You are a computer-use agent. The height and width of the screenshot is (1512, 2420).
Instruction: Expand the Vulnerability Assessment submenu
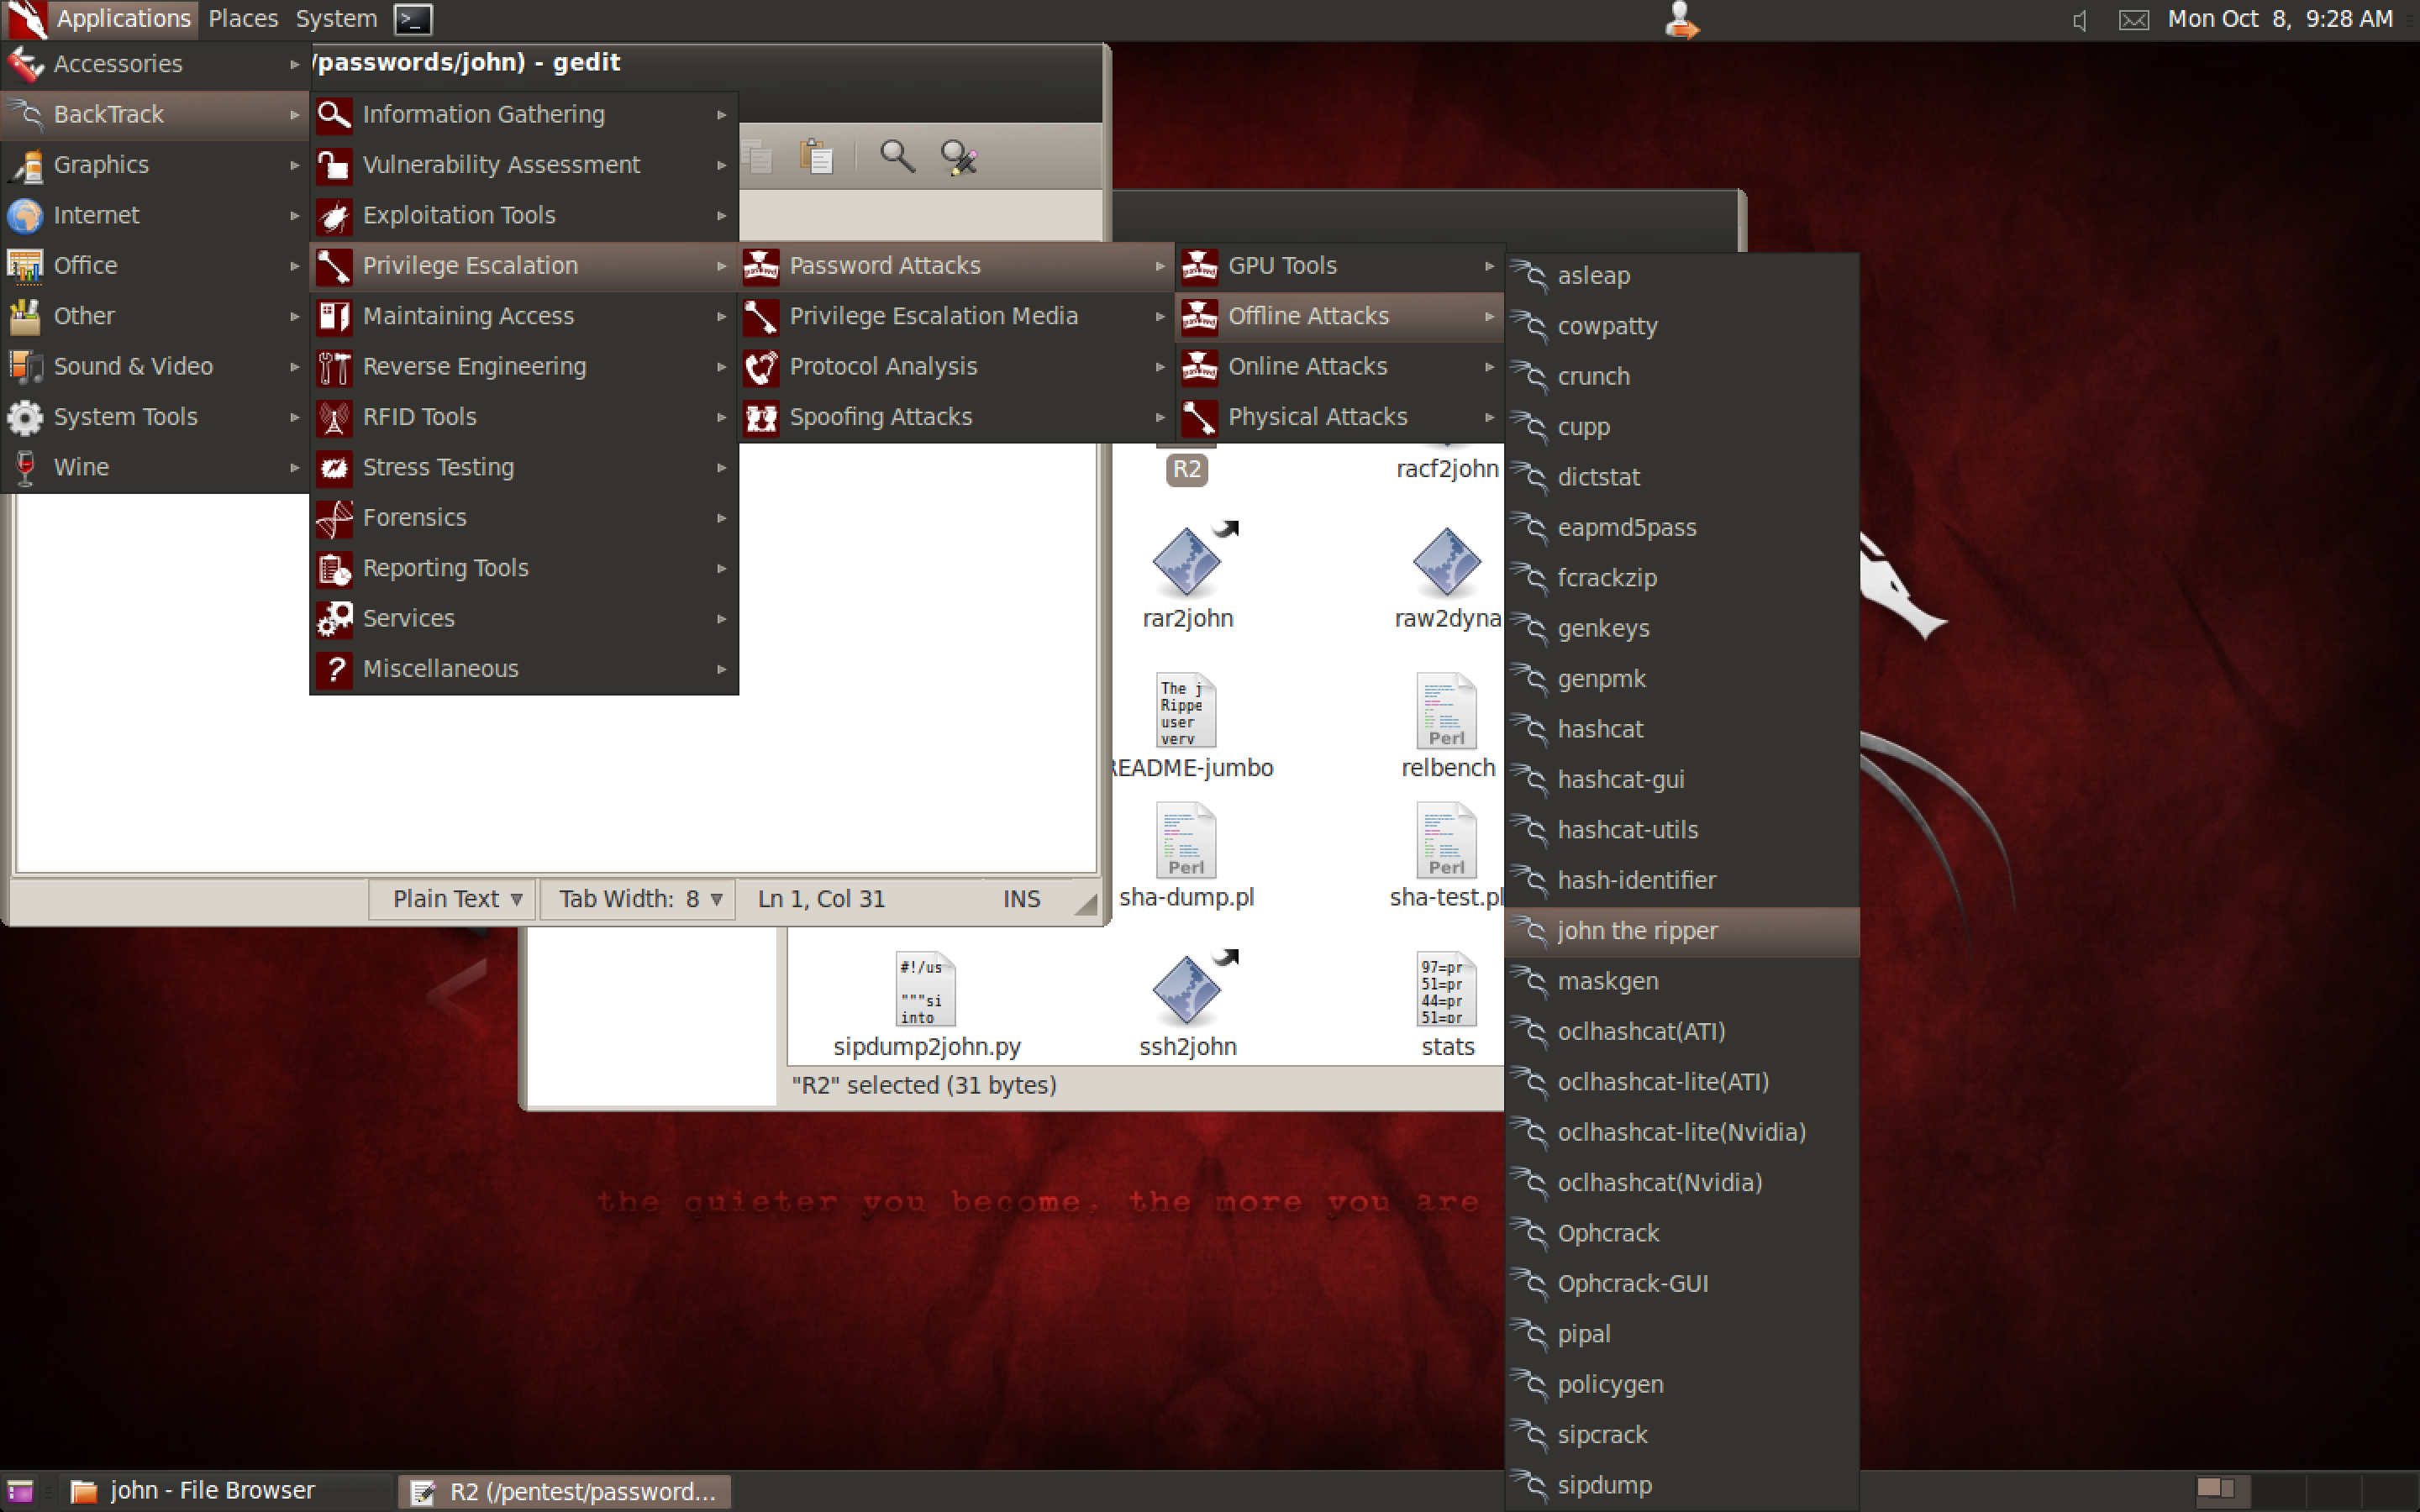click(524, 165)
